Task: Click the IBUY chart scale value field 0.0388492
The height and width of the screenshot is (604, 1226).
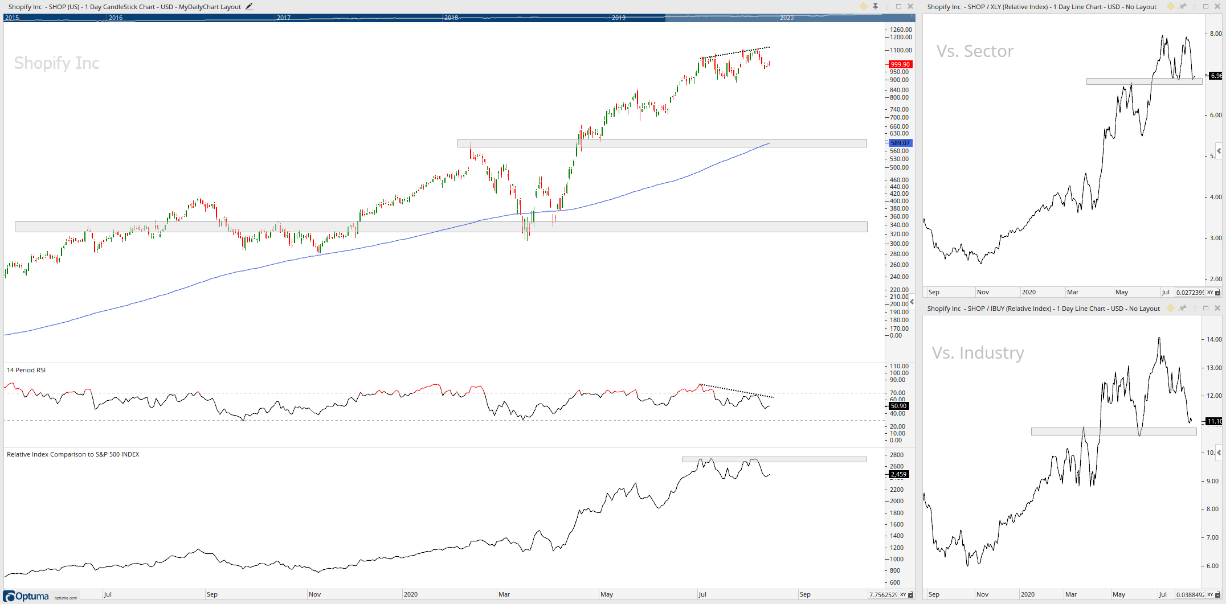Action: pos(1190,594)
